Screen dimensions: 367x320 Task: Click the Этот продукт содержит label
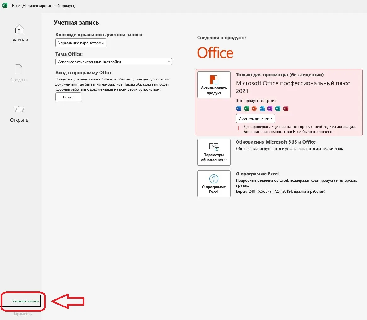coord(256,101)
